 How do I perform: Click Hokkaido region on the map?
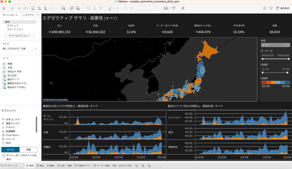pos(208,50)
